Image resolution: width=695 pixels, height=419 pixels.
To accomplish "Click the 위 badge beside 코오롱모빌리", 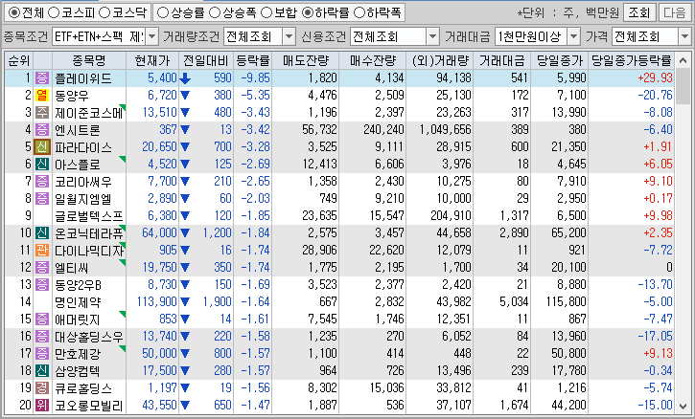I will click(x=42, y=405).
